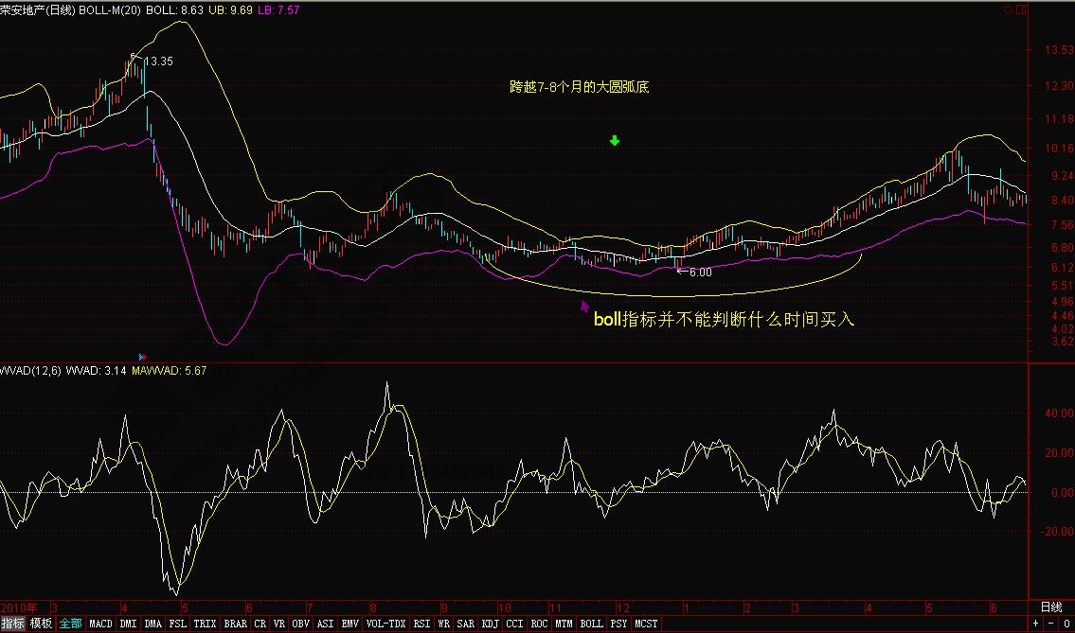This screenshot has width=1075, height=633.
Task: Pick the RSI indicator
Action: coord(421,624)
